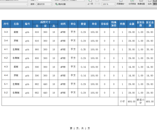Click 468.00 under 折后金额 column
Viewport: 157px width, 134px height.
[x=150, y=102]
